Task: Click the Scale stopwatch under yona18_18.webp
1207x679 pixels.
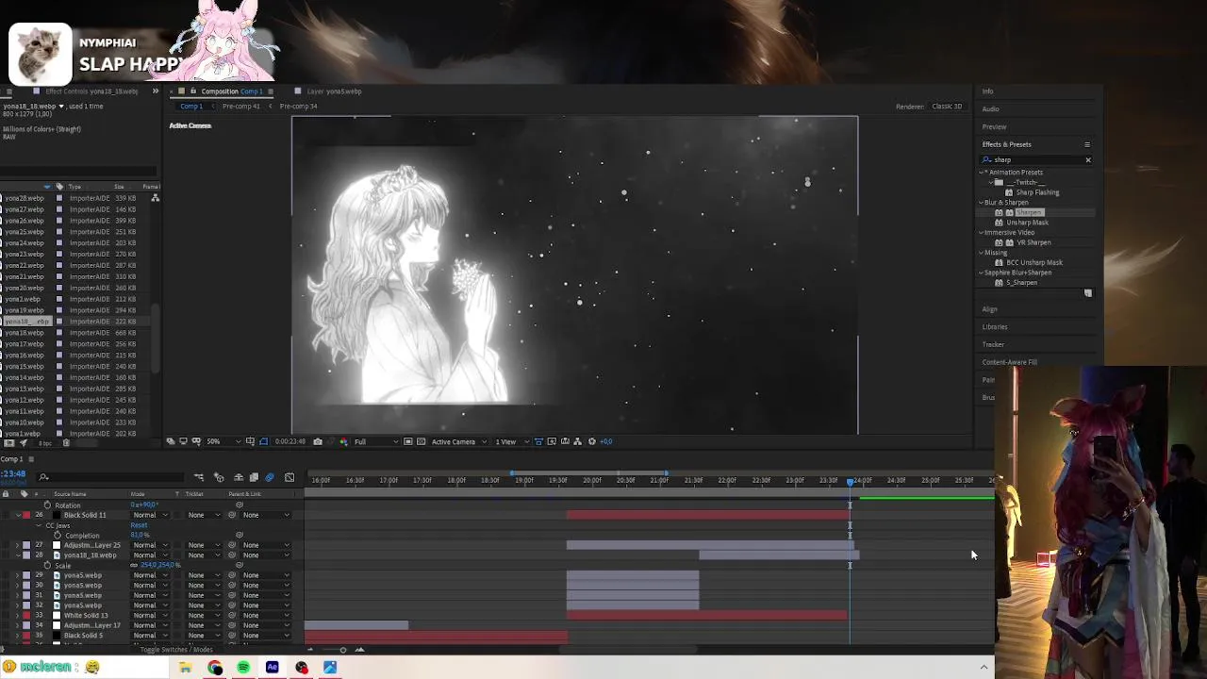Action: [47, 566]
